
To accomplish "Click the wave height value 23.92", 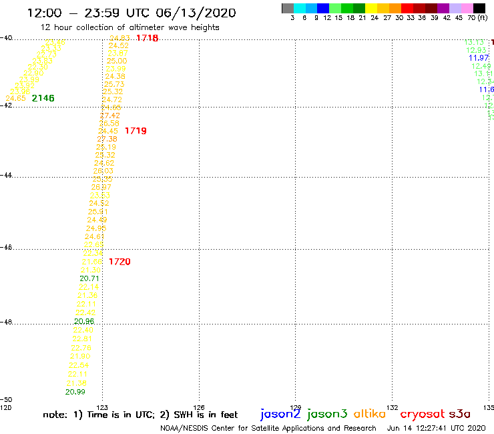I will (25, 85).
